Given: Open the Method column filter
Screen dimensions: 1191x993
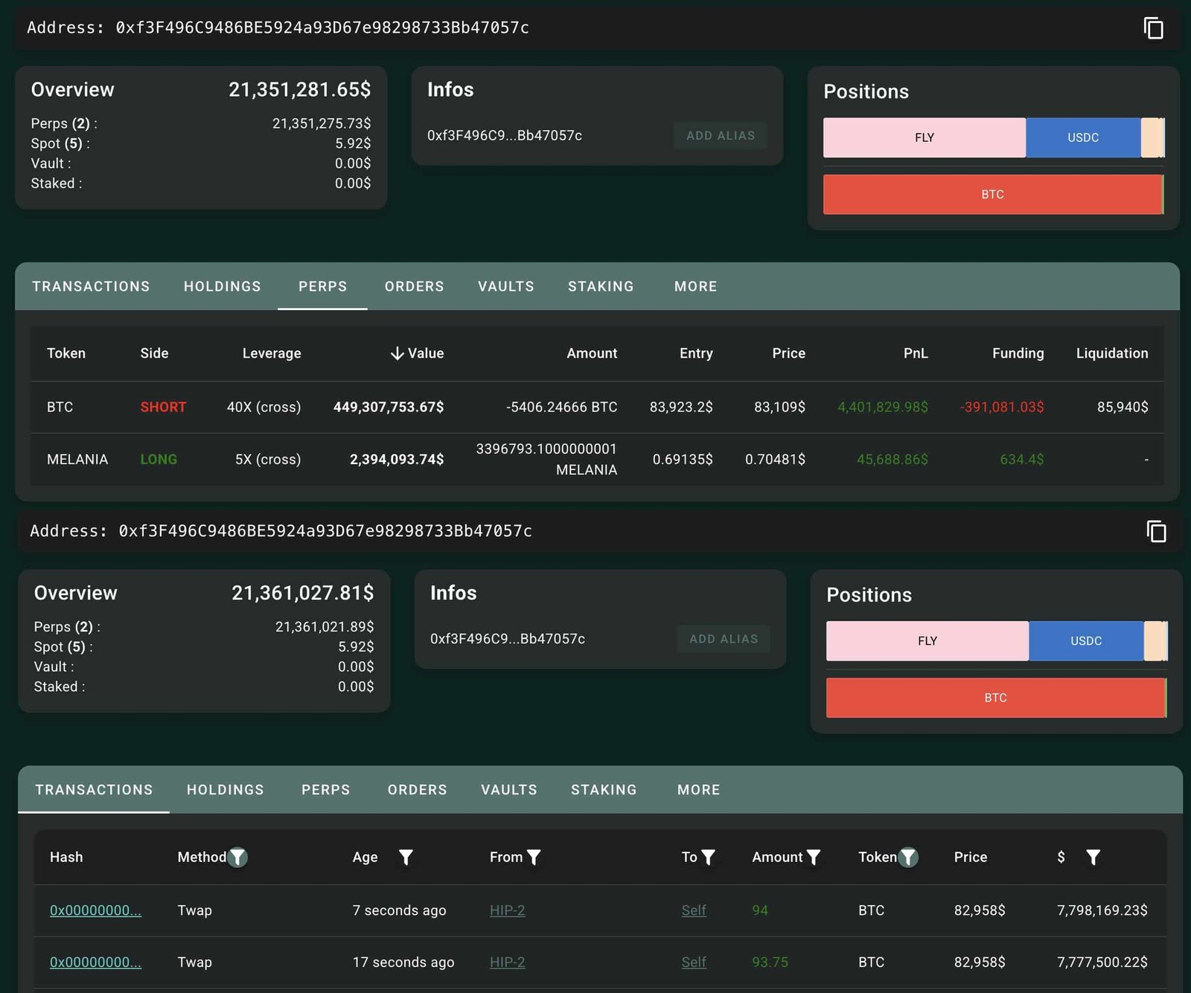Looking at the screenshot, I should (x=237, y=857).
